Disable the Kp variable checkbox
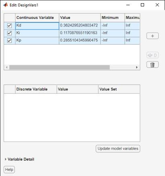The width and height of the screenshot is (165, 176). pyautogui.click(x=9, y=40)
